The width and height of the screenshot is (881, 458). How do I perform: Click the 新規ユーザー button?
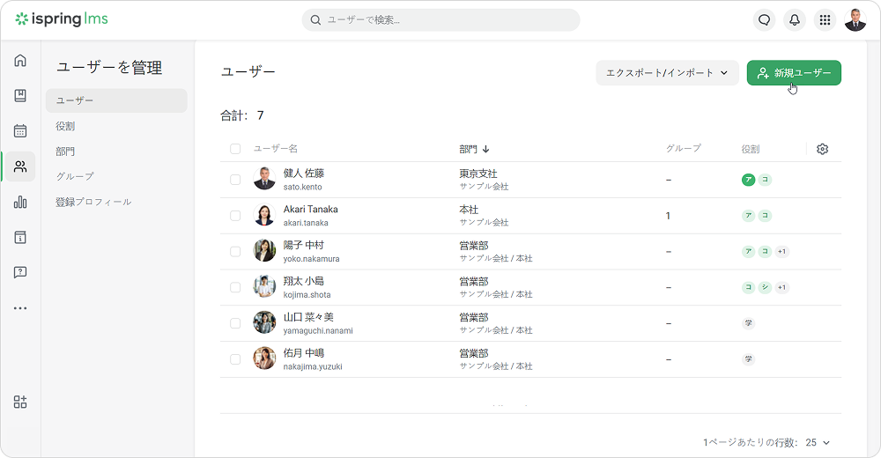click(794, 73)
